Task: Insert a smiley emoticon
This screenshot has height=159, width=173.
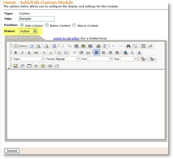Action: tap(43, 66)
